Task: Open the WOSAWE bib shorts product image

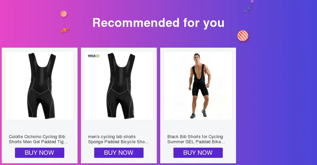Action: [119, 86]
